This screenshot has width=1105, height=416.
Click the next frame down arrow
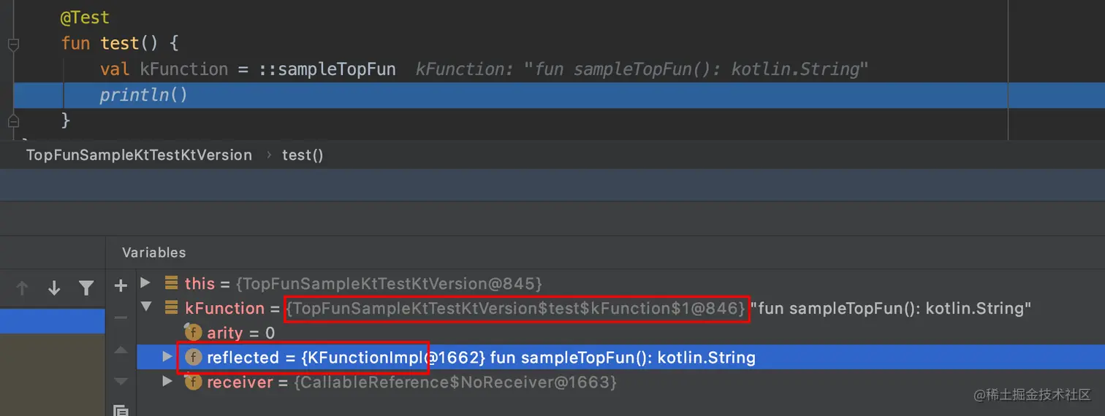coord(54,288)
